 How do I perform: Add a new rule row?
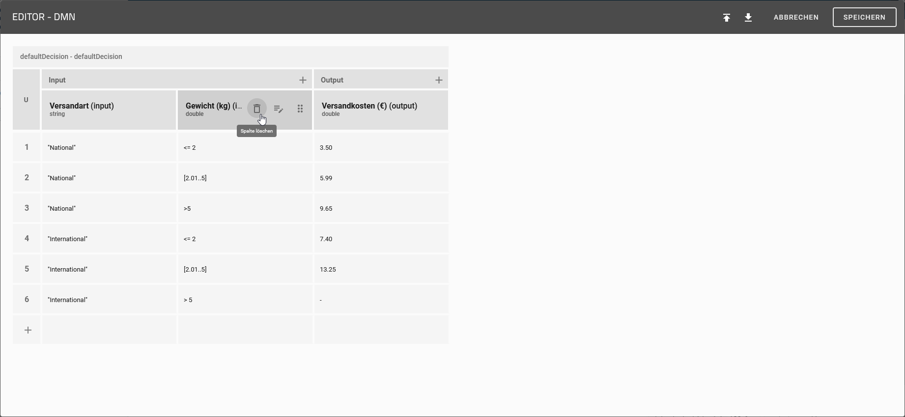click(x=28, y=330)
